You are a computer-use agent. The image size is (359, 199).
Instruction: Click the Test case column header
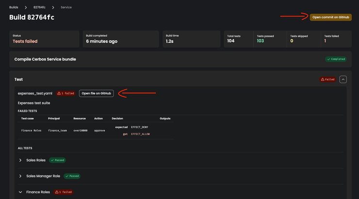[x=28, y=118]
